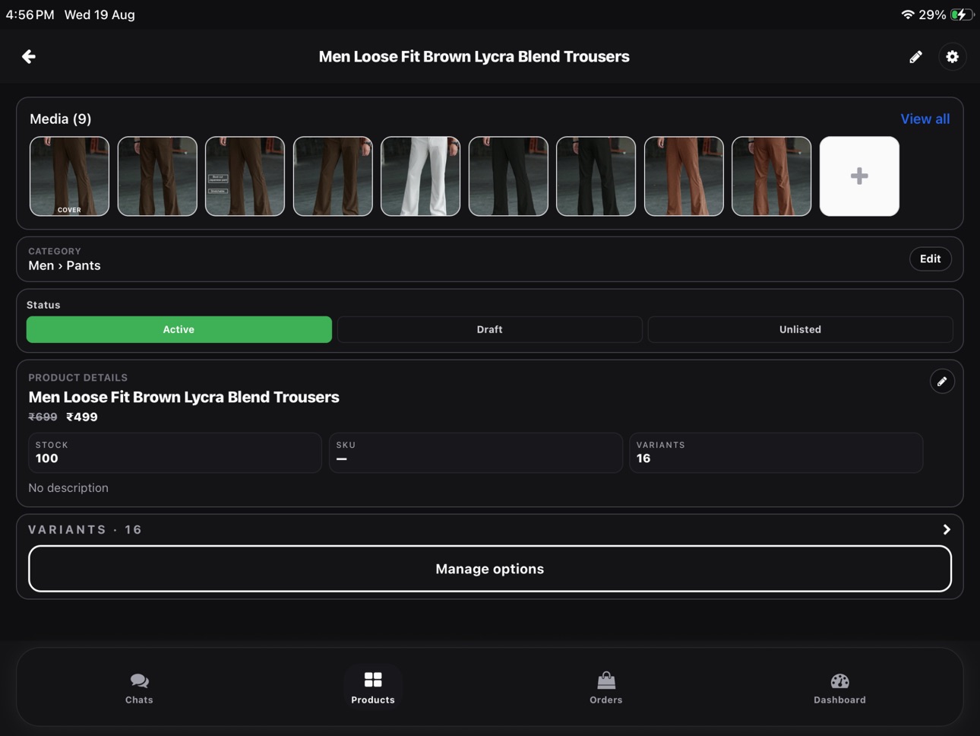Set product status to Active

coord(179,329)
